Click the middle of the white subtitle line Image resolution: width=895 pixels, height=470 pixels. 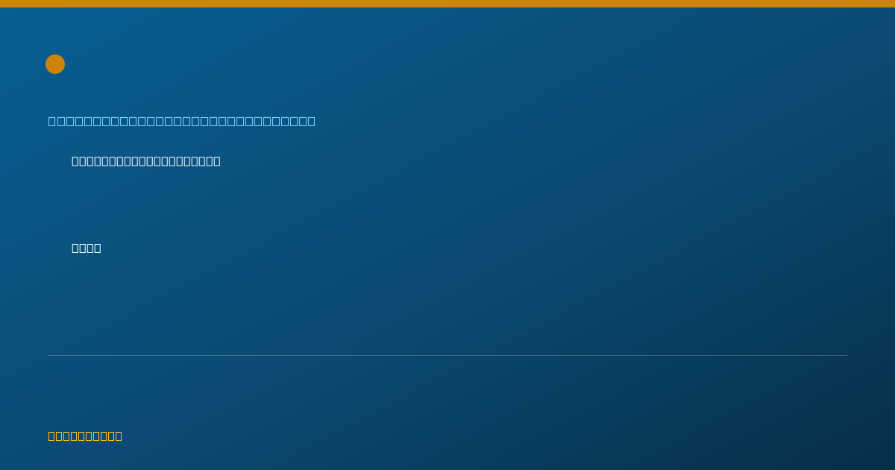146,161
